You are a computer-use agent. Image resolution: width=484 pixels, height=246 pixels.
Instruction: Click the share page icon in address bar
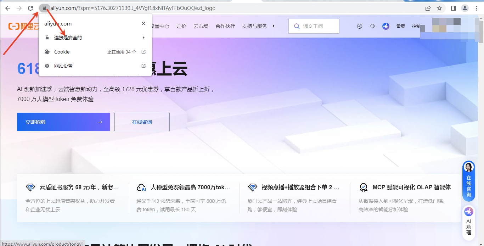tap(428, 8)
